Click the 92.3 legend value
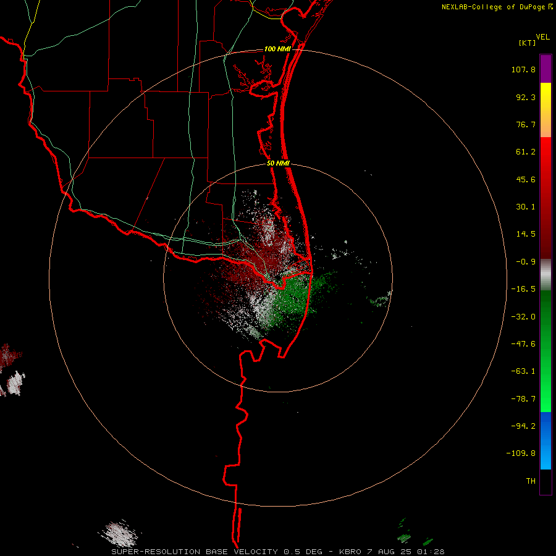The height and width of the screenshot is (556, 556). click(526, 97)
